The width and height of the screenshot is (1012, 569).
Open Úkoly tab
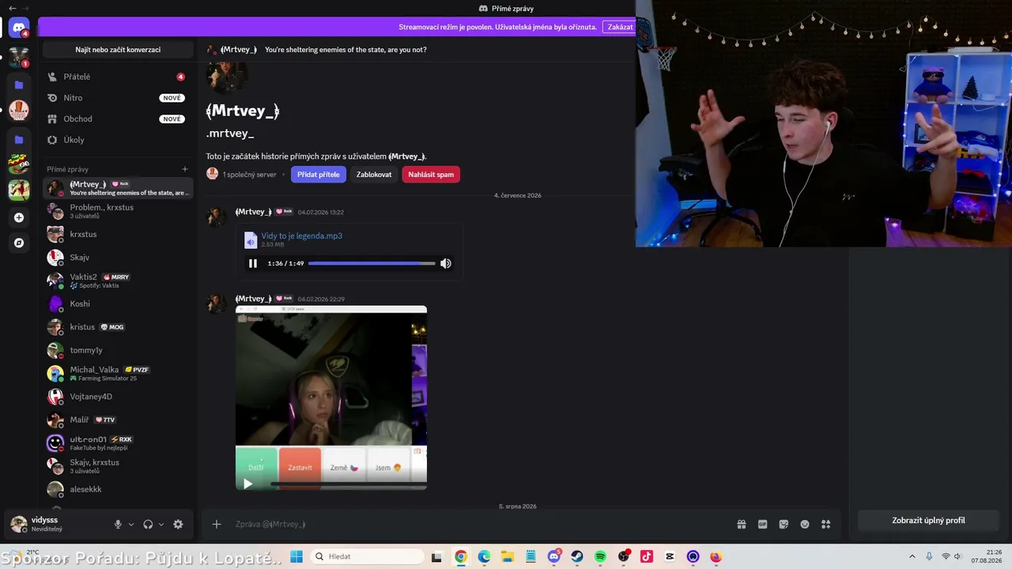(116, 140)
